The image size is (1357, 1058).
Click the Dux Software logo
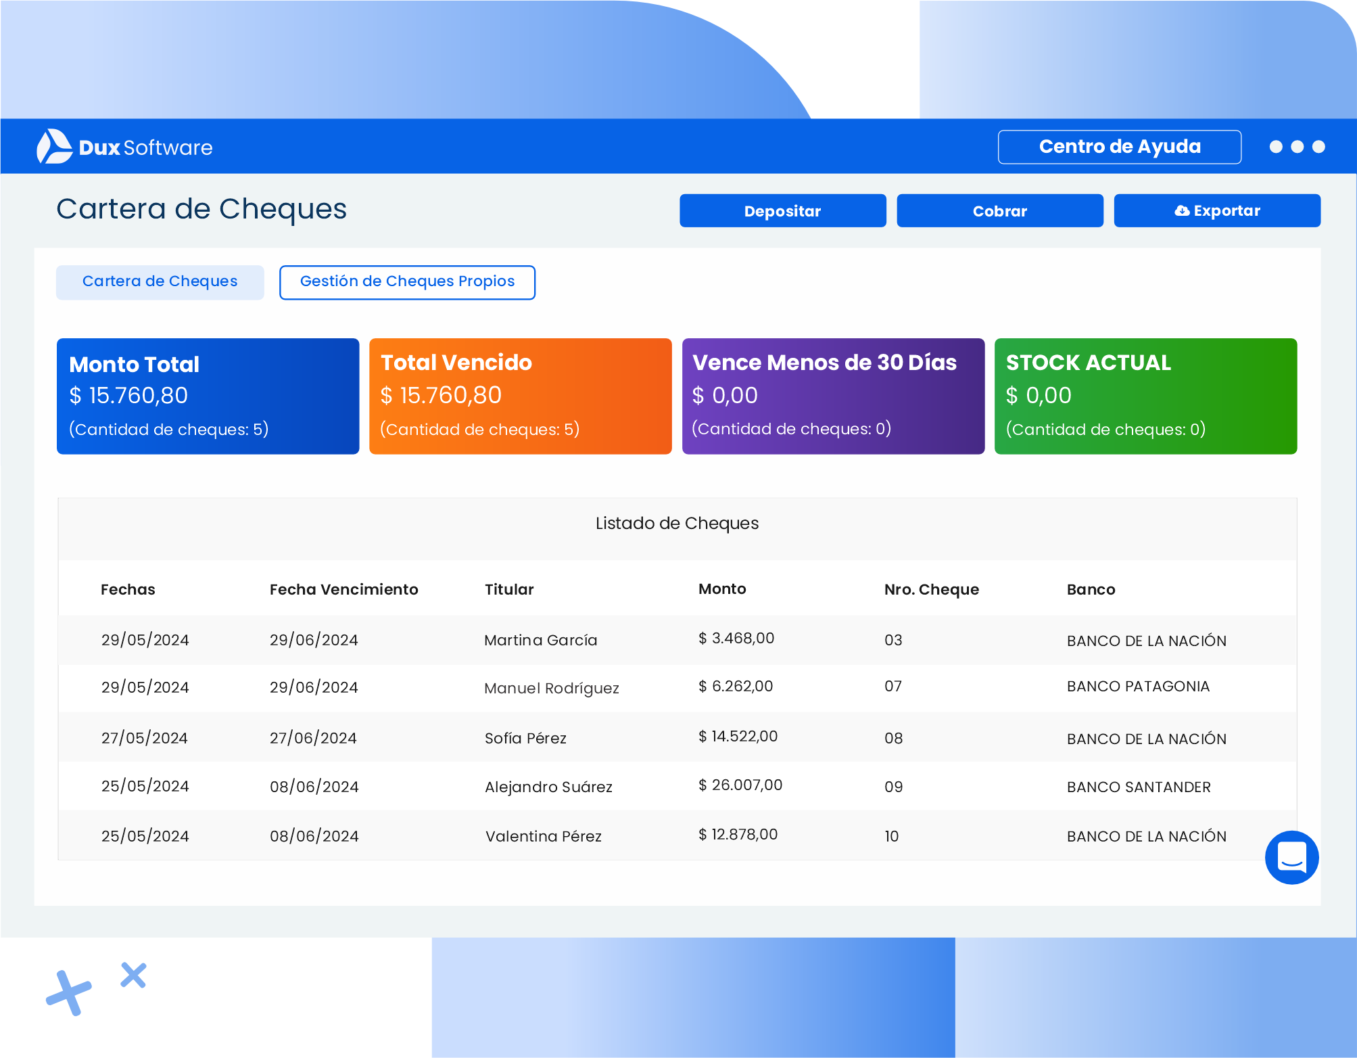click(124, 147)
